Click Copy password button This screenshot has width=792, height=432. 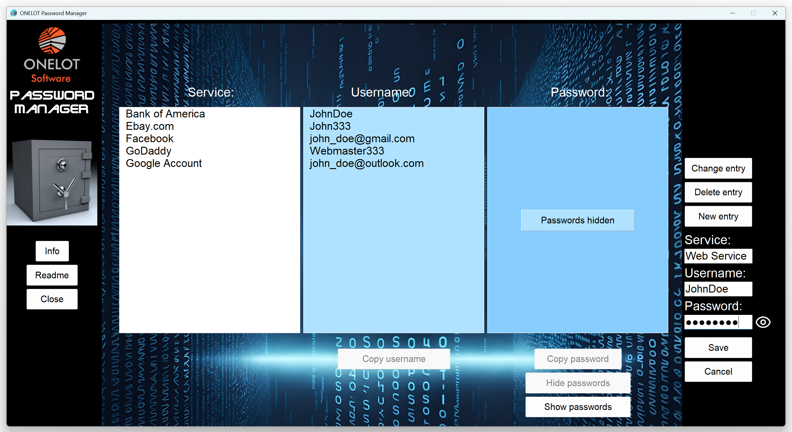pos(578,359)
